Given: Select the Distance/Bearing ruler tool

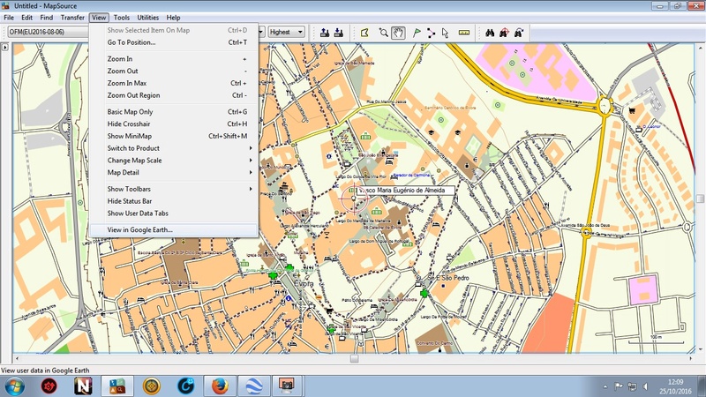Looking at the screenshot, I should tap(464, 33).
